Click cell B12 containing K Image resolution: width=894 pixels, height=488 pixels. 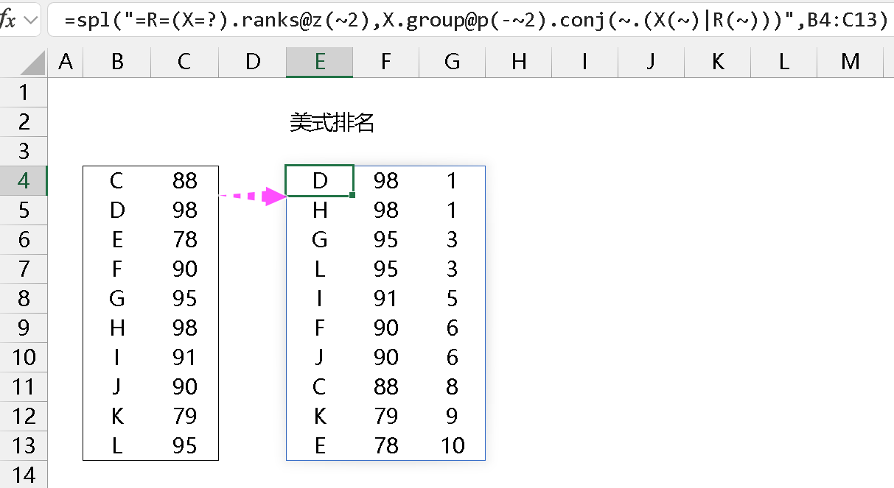(117, 417)
